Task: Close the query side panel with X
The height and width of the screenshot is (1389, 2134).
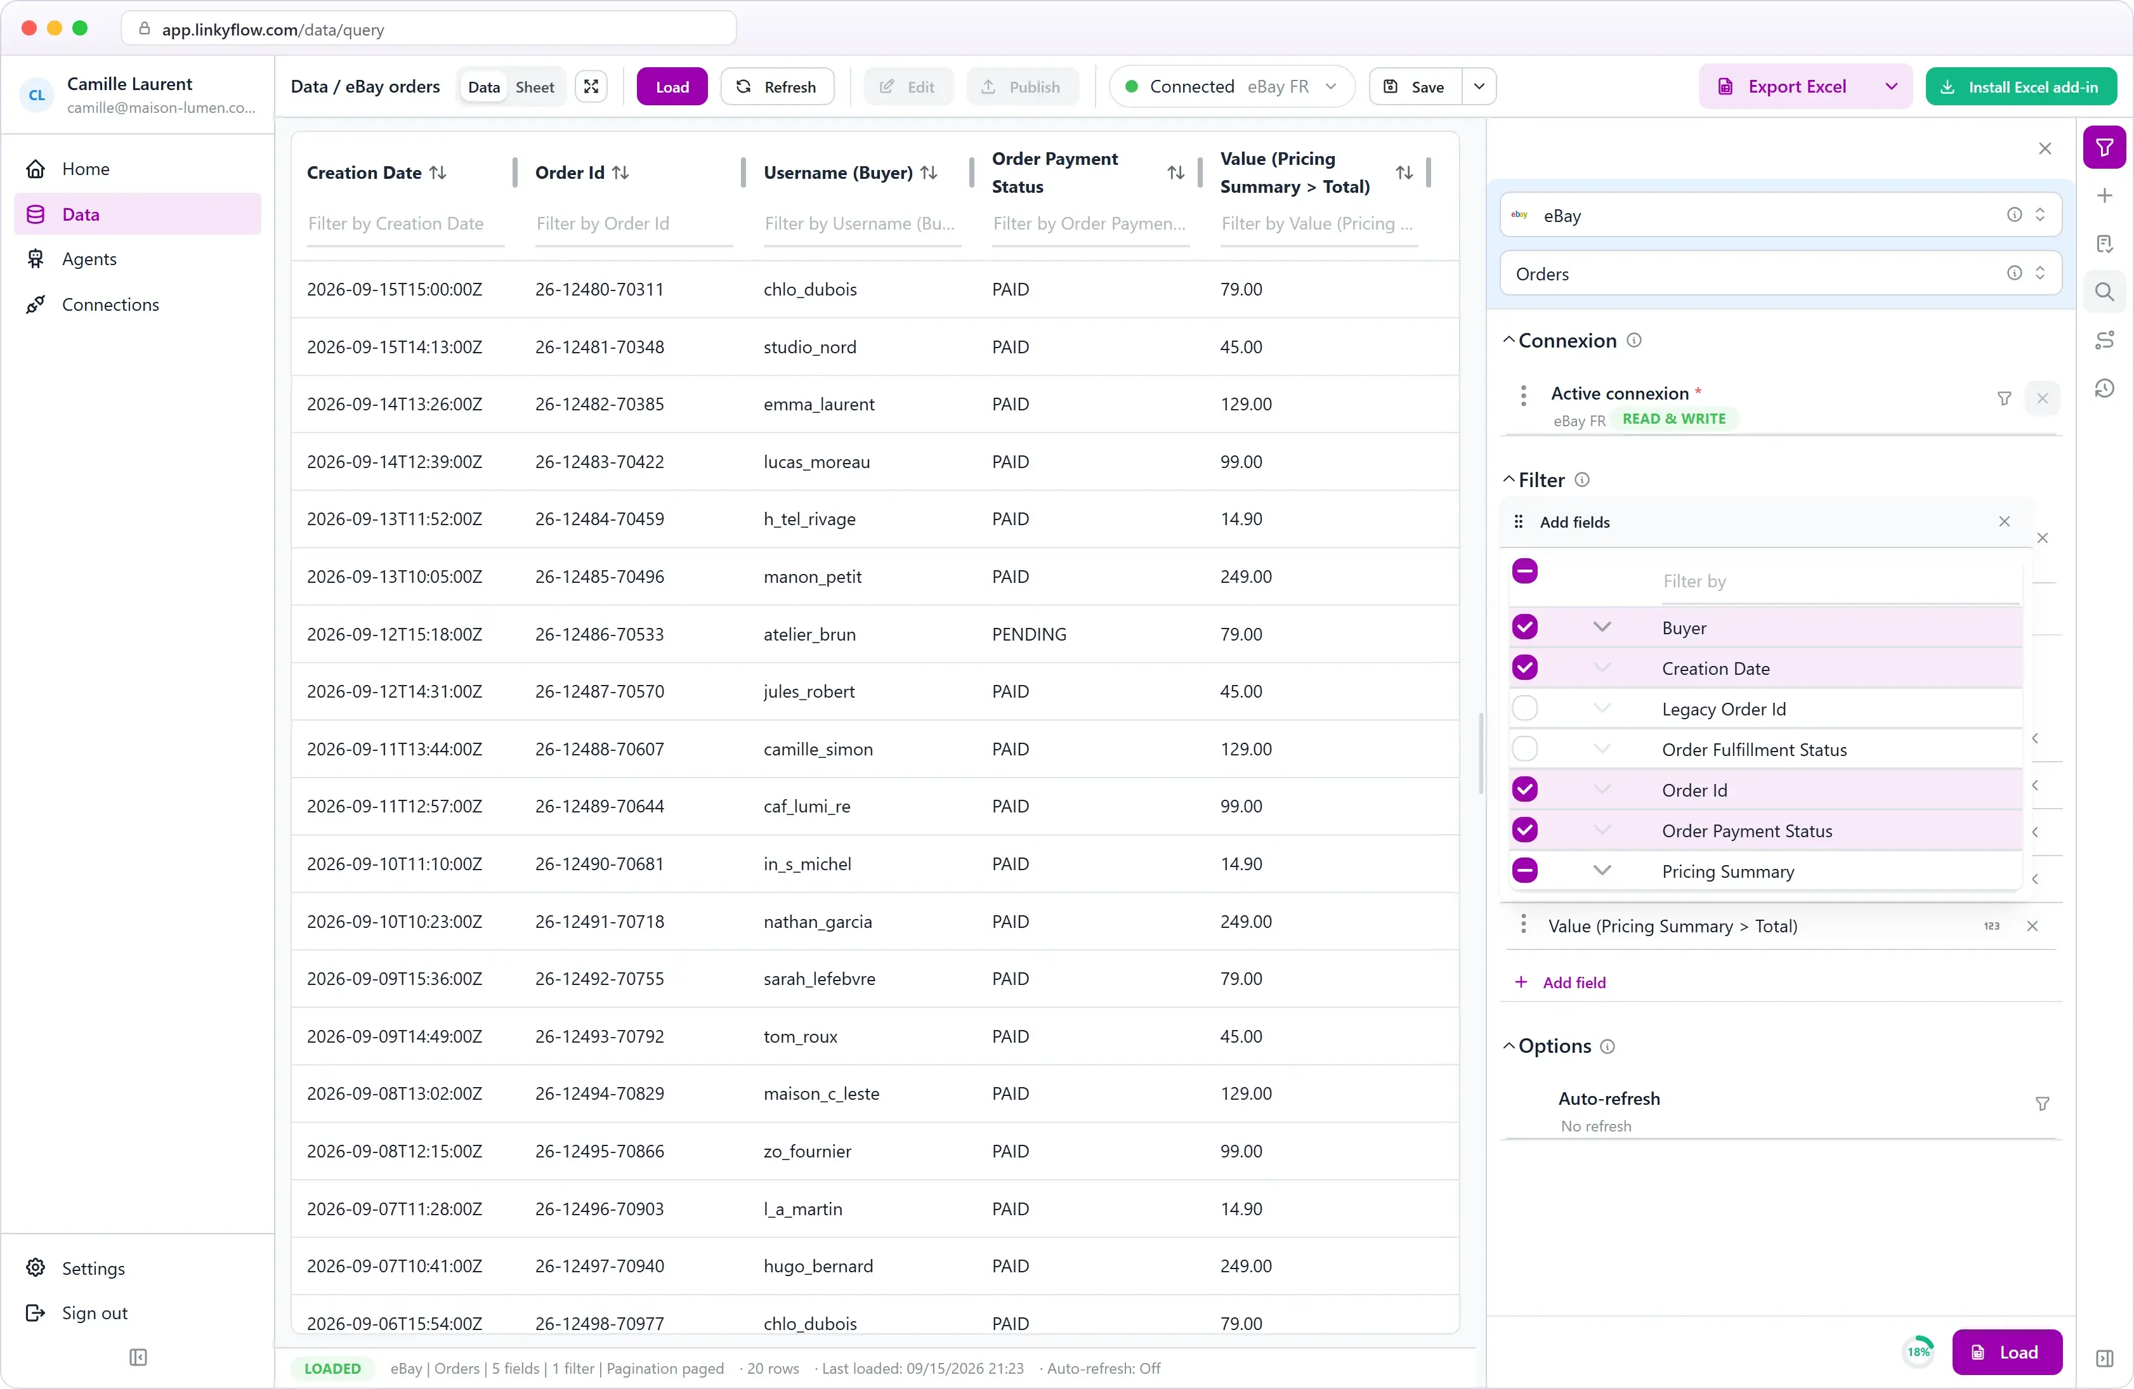Action: [x=2045, y=148]
